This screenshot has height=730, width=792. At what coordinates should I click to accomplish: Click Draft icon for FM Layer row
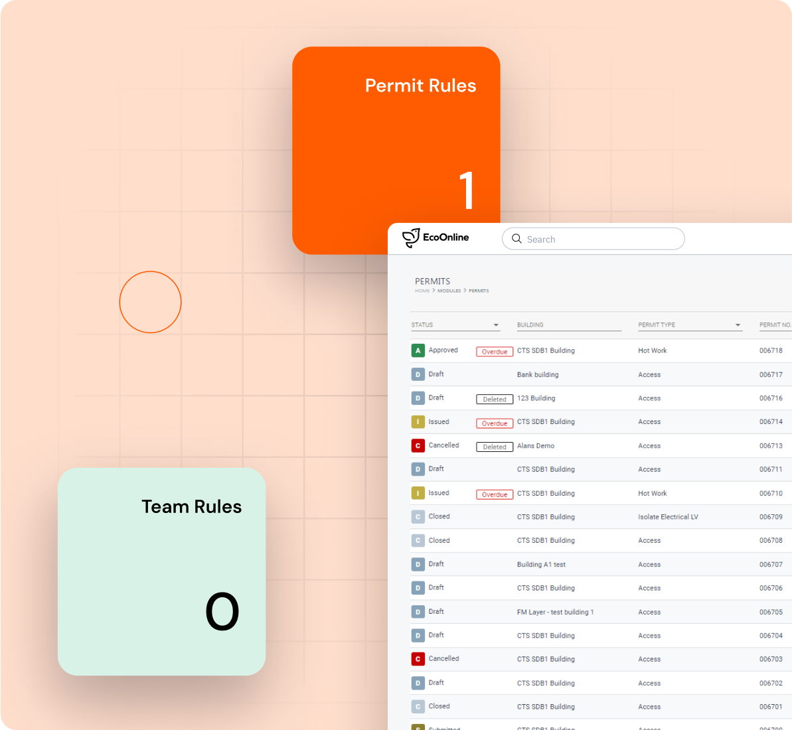pos(418,612)
